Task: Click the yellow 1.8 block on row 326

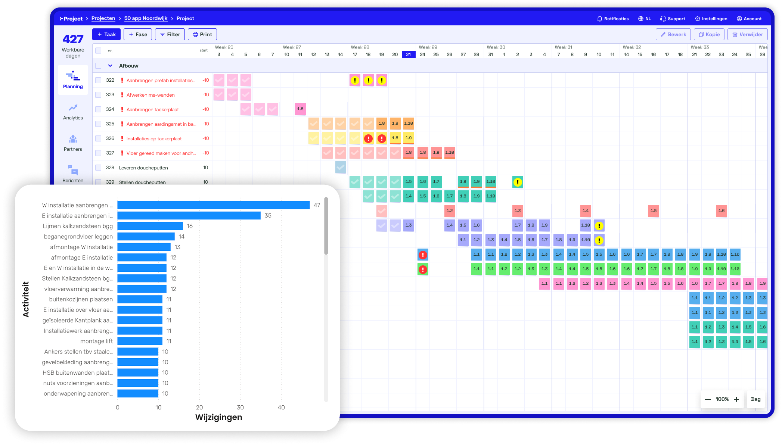Action: pyautogui.click(x=395, y=138)
